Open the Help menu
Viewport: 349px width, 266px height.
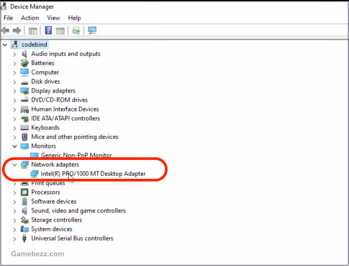(x=74, y=18)
